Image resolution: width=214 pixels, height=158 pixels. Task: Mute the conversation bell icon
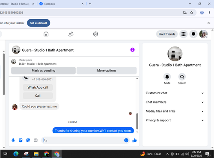tap(167, 77)
